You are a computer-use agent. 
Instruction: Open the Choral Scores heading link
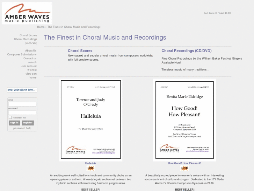click(x=80, y=51)
